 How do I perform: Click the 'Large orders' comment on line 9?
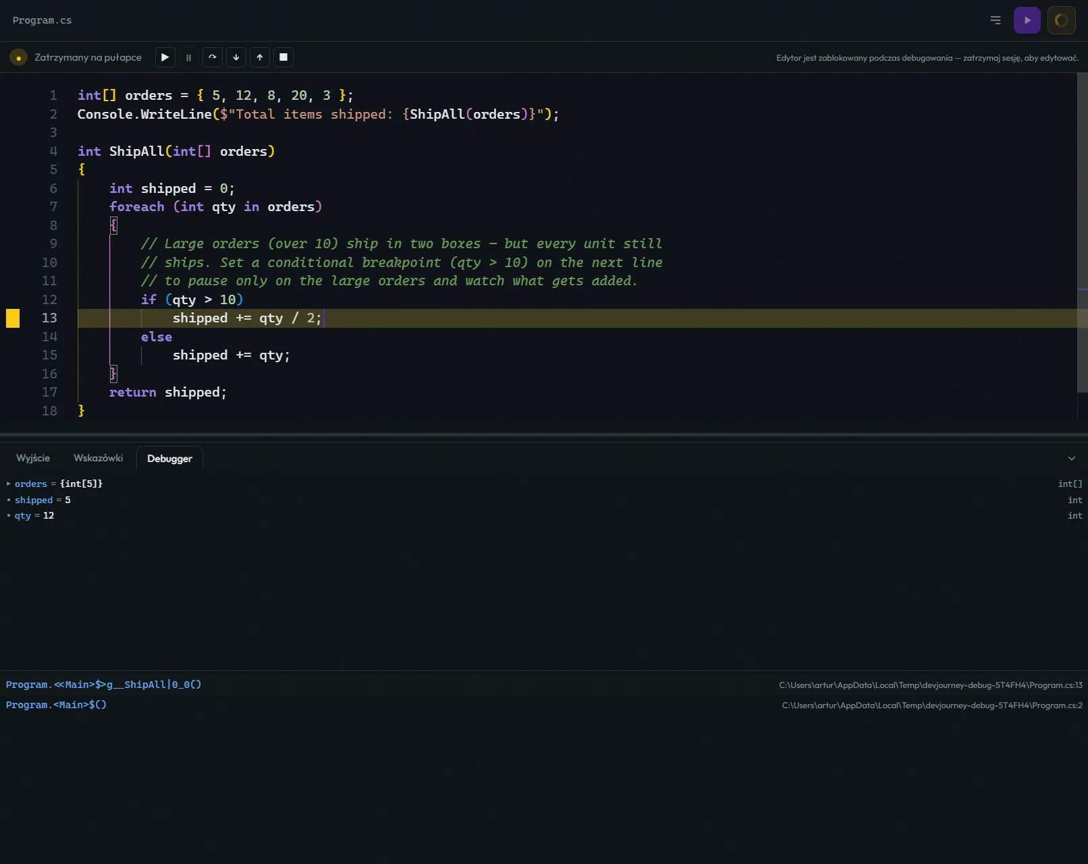coord(402,244)
